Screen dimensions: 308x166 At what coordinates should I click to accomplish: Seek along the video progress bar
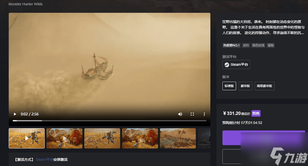pyautogui.click(x=109, y=121)
